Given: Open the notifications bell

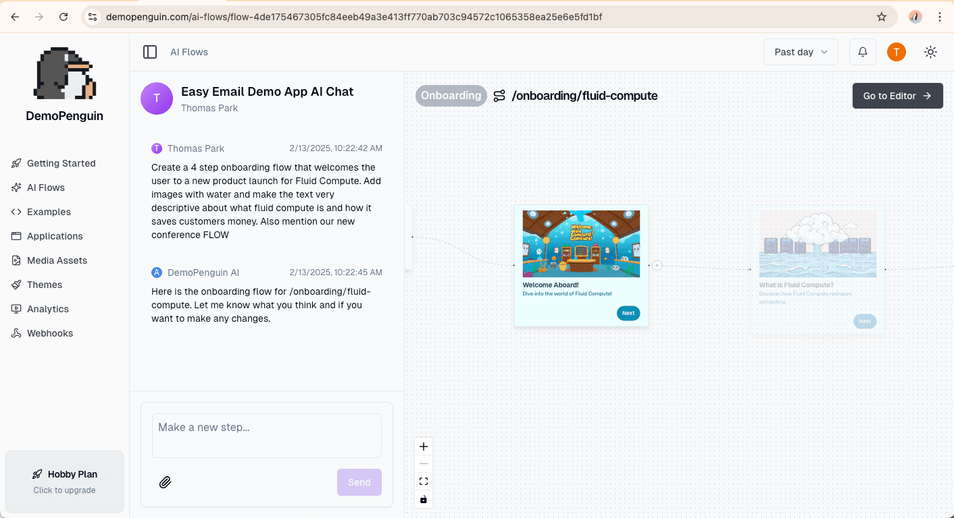Looking at the screenshot, I should point(863,52).
